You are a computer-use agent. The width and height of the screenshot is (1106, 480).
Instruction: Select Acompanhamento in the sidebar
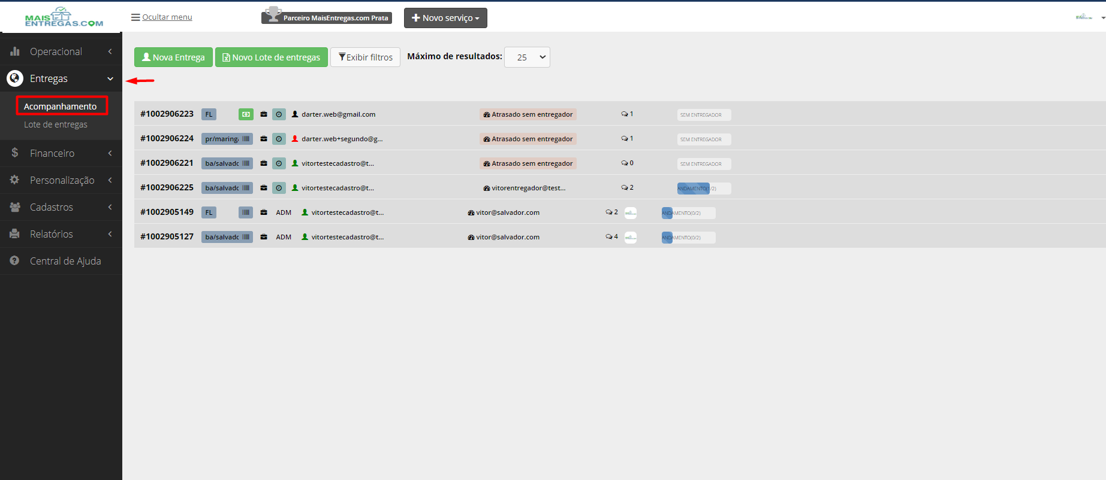[x=62, y=106]
